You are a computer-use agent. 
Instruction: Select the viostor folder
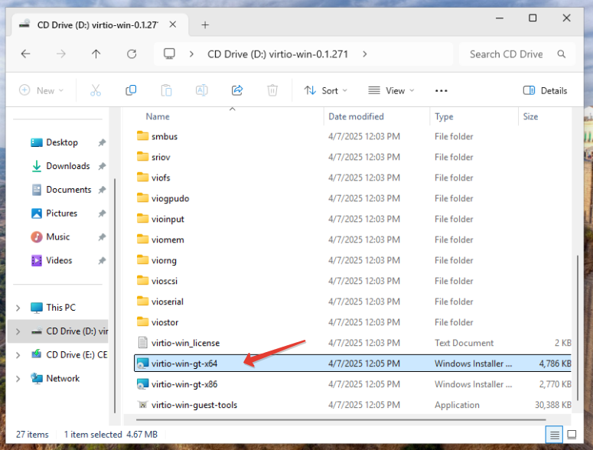[x=353, y=322]
